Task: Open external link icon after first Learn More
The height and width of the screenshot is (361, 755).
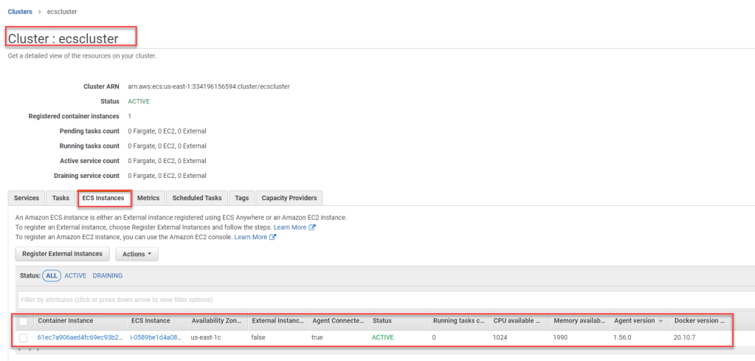Action: [313, 227]
